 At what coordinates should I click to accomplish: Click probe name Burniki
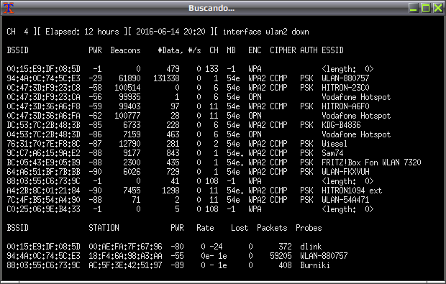tap(315, 265)
